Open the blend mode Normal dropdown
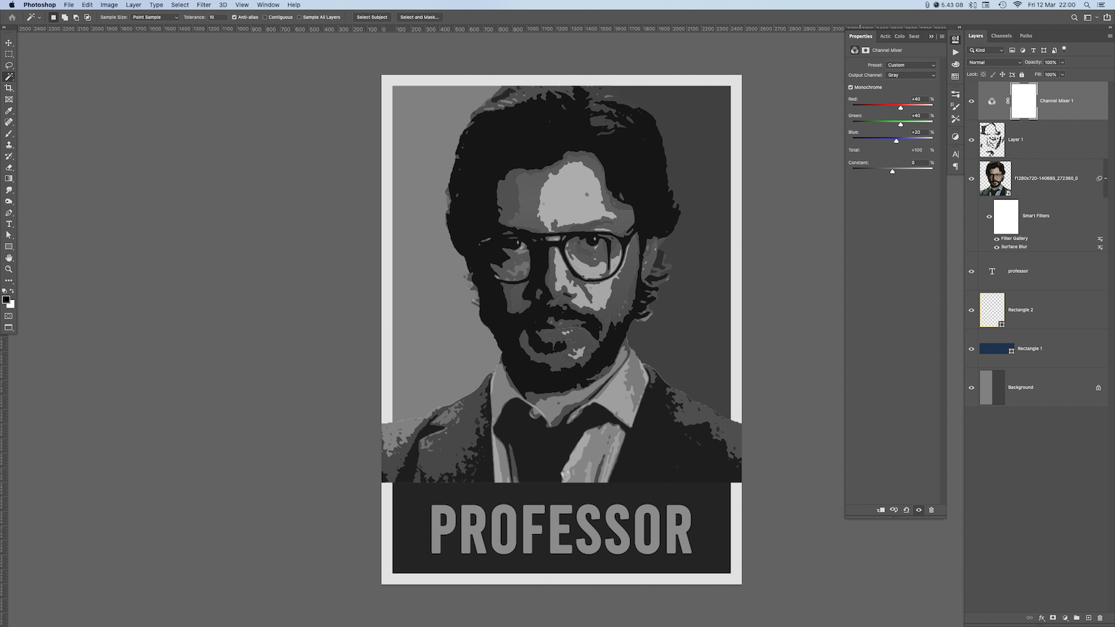This screenshot has height=627, width=1115. pyautogui.click(x=994, y=62)
